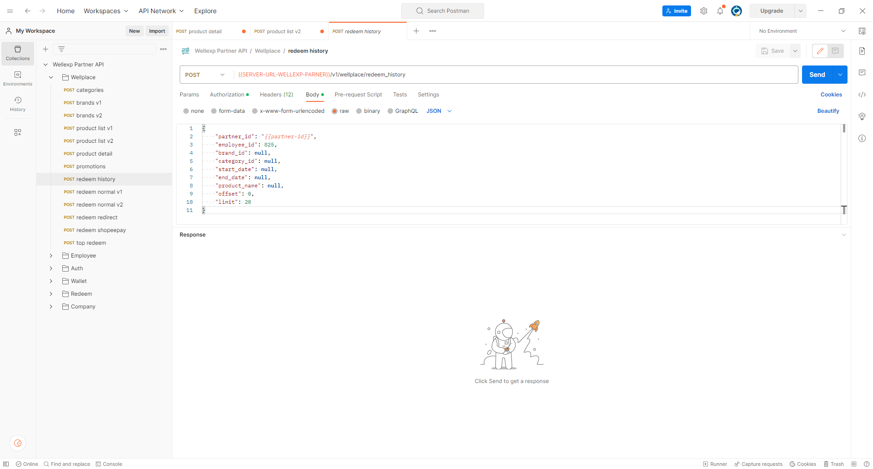Open the code snippet panel
Screen dimensions: 873x469
click(862, 95)
